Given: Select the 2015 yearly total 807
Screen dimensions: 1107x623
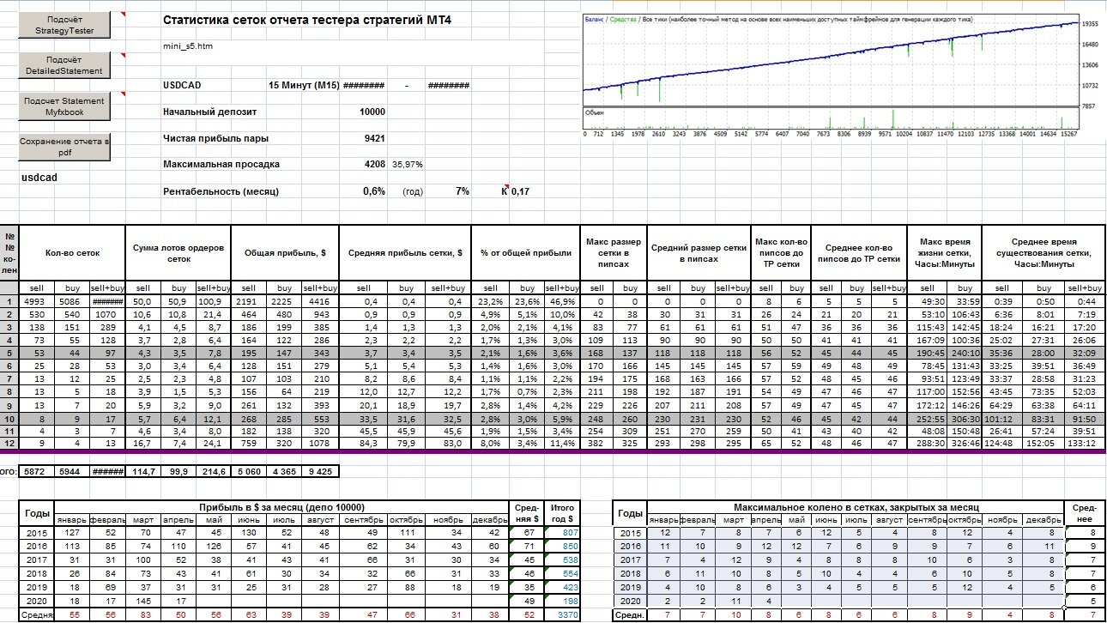Looking at the screenshot, I should (x=564, y=532).
